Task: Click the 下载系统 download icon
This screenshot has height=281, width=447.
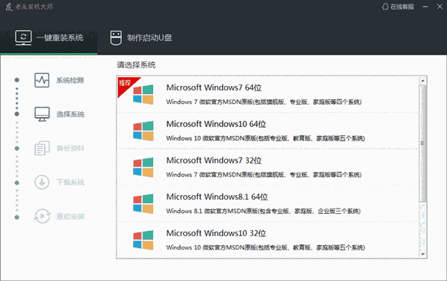Action: (x=42, y=182)
